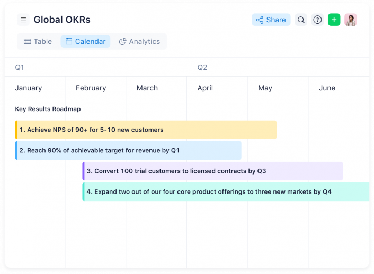Open the hamburger menu beside Global OKRs
The height and width of the screenshot is (274, 374).
pos(23,20)
